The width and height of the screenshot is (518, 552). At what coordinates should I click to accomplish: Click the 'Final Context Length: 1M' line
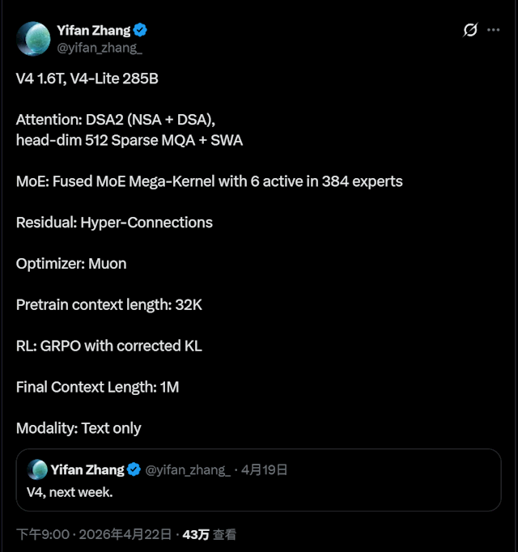pos(97,387)
